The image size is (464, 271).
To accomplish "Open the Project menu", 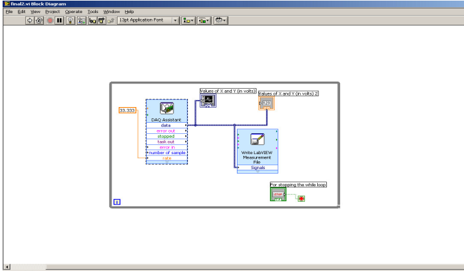I will [52, 12].
